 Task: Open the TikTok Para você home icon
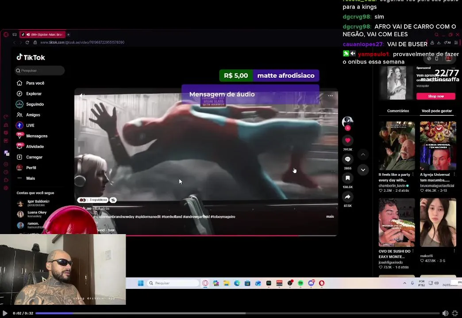pos(19,83)
